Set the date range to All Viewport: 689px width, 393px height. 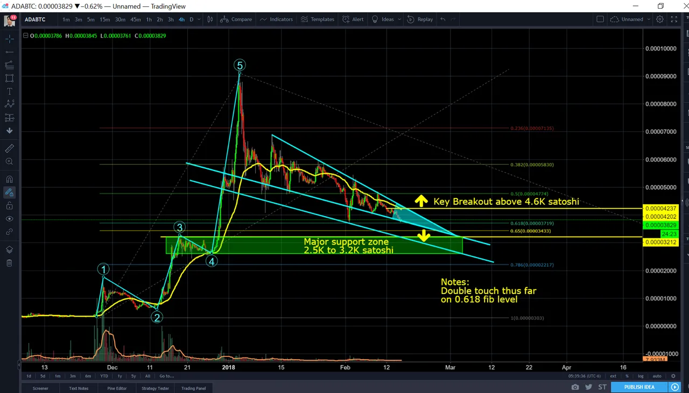click(x=147, y=376)
